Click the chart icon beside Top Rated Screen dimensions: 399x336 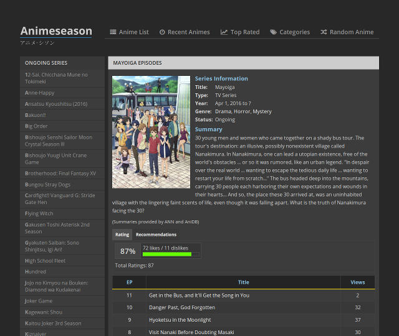(224, 32)
